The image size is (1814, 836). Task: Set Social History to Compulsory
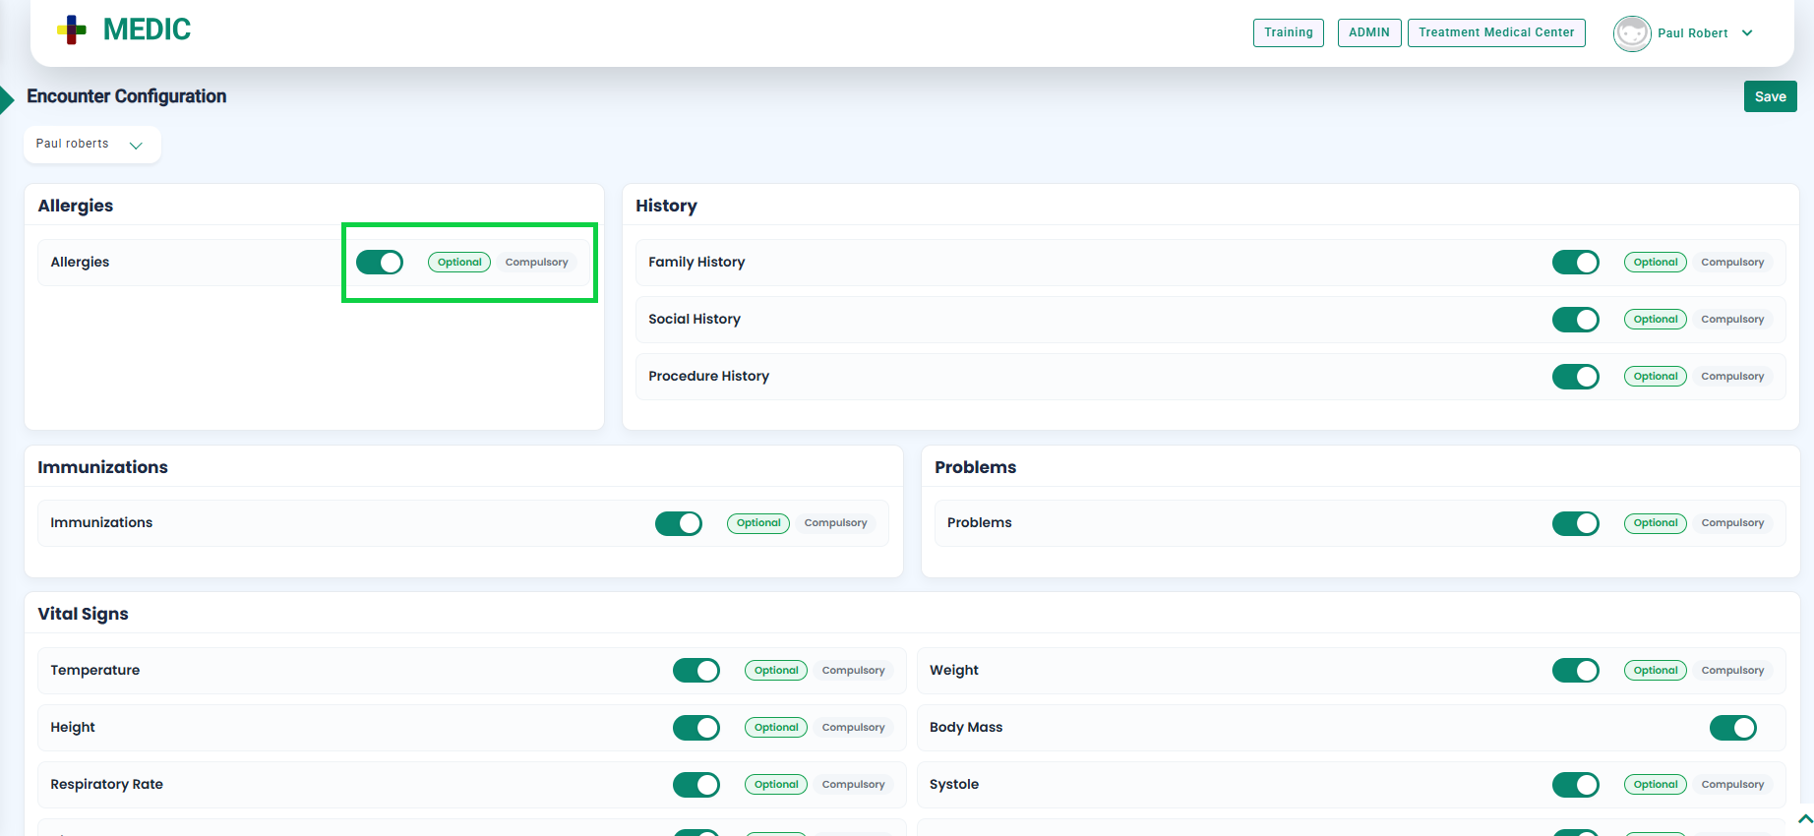(1731, 320)
